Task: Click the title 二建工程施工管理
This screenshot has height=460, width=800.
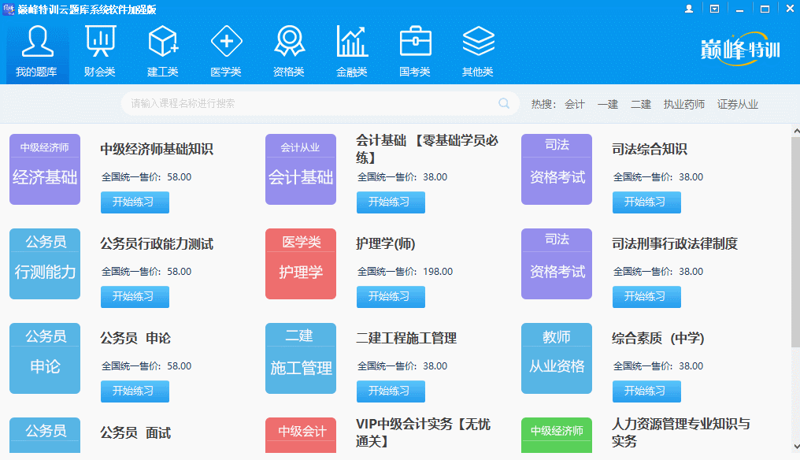Action: pyautogui.click(x=406, y=338)
